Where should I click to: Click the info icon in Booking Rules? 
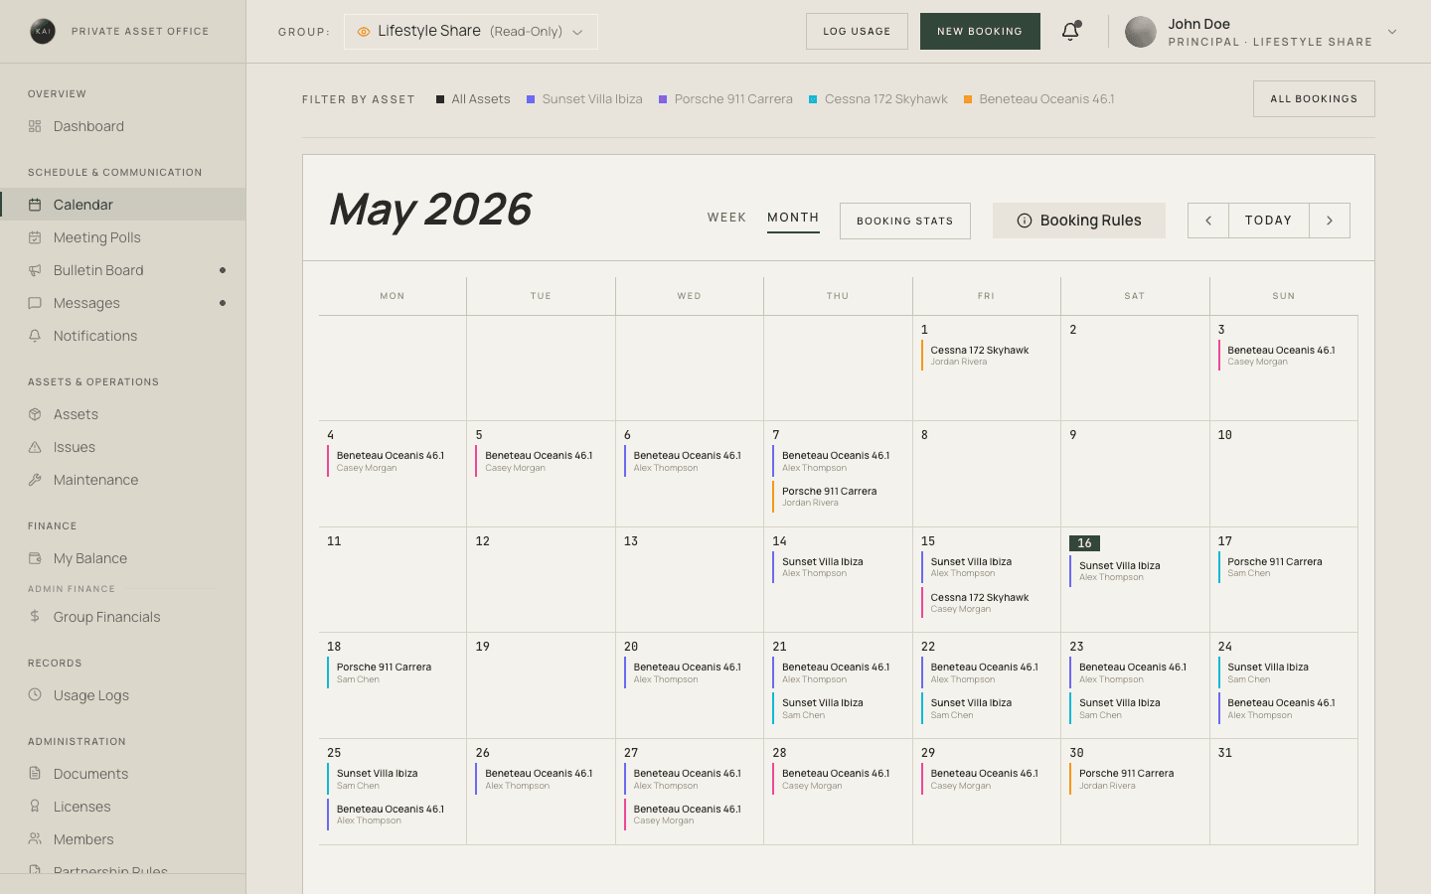(x=1025, y=221)
